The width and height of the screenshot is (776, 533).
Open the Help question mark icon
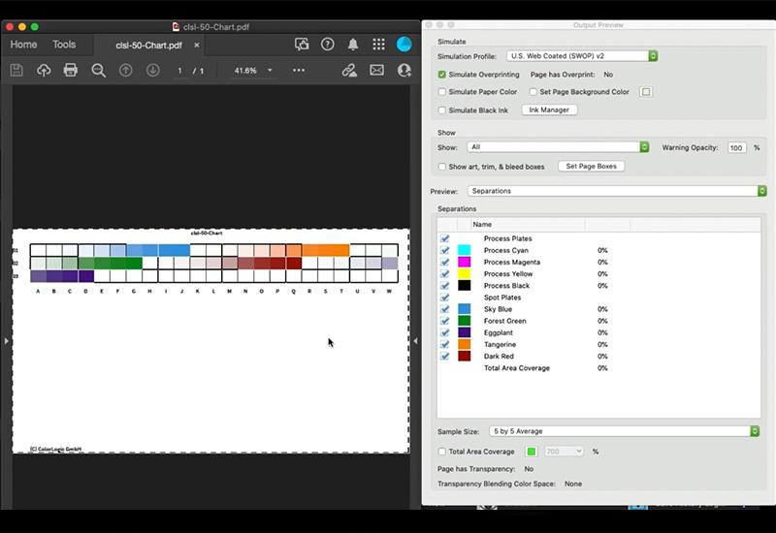point(328,45)
